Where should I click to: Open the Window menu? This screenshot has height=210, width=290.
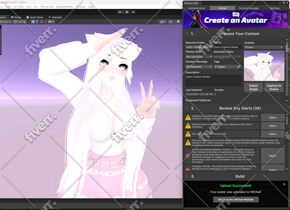(81, 7)
